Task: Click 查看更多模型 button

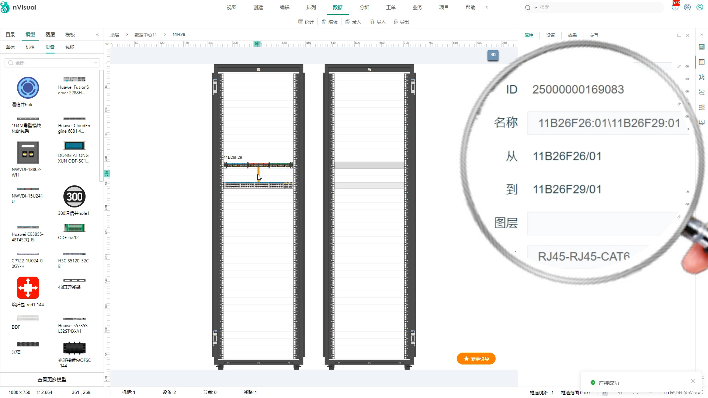Action: click(x=52, y=379)
